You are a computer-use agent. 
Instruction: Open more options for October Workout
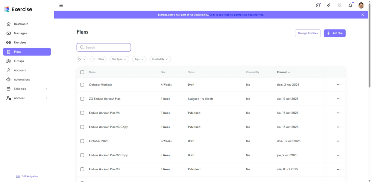[x=339, y=85]
